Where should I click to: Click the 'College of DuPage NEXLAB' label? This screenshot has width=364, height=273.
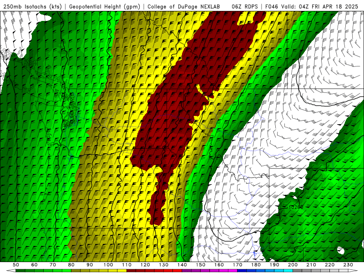[183, 6]
